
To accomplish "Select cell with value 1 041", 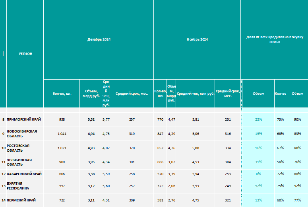I will tap(62, 134).
